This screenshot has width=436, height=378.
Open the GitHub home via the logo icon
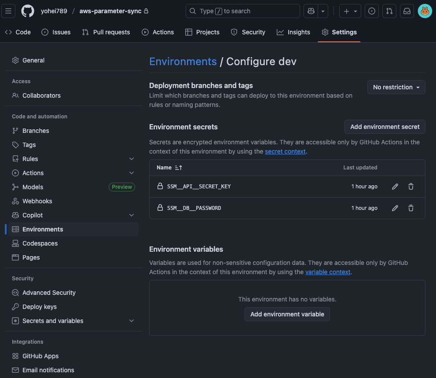click(x=27, y=11)
